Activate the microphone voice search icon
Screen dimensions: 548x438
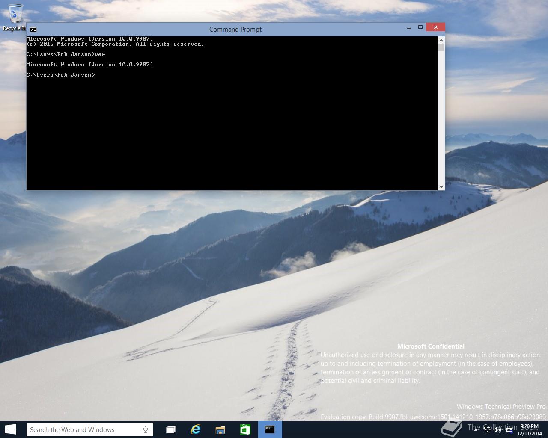[146, 429]
